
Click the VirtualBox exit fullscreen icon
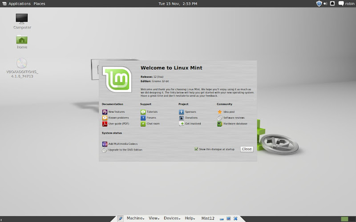click(228, 218)
